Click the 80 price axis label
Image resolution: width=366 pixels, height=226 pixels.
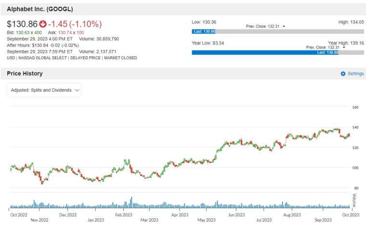[x=356, y=188]
